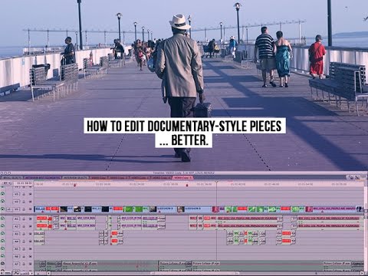Viewport: 368px width, 276px height.
Task: Lock audio track A2
Action: [24, 226]
